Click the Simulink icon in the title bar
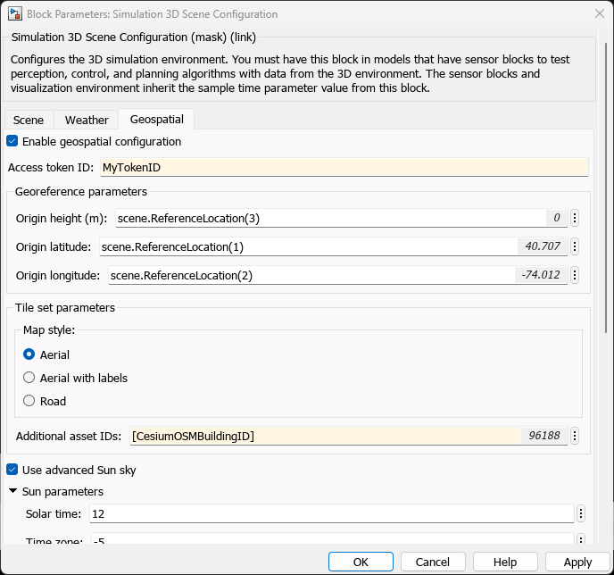 (14, 14)
